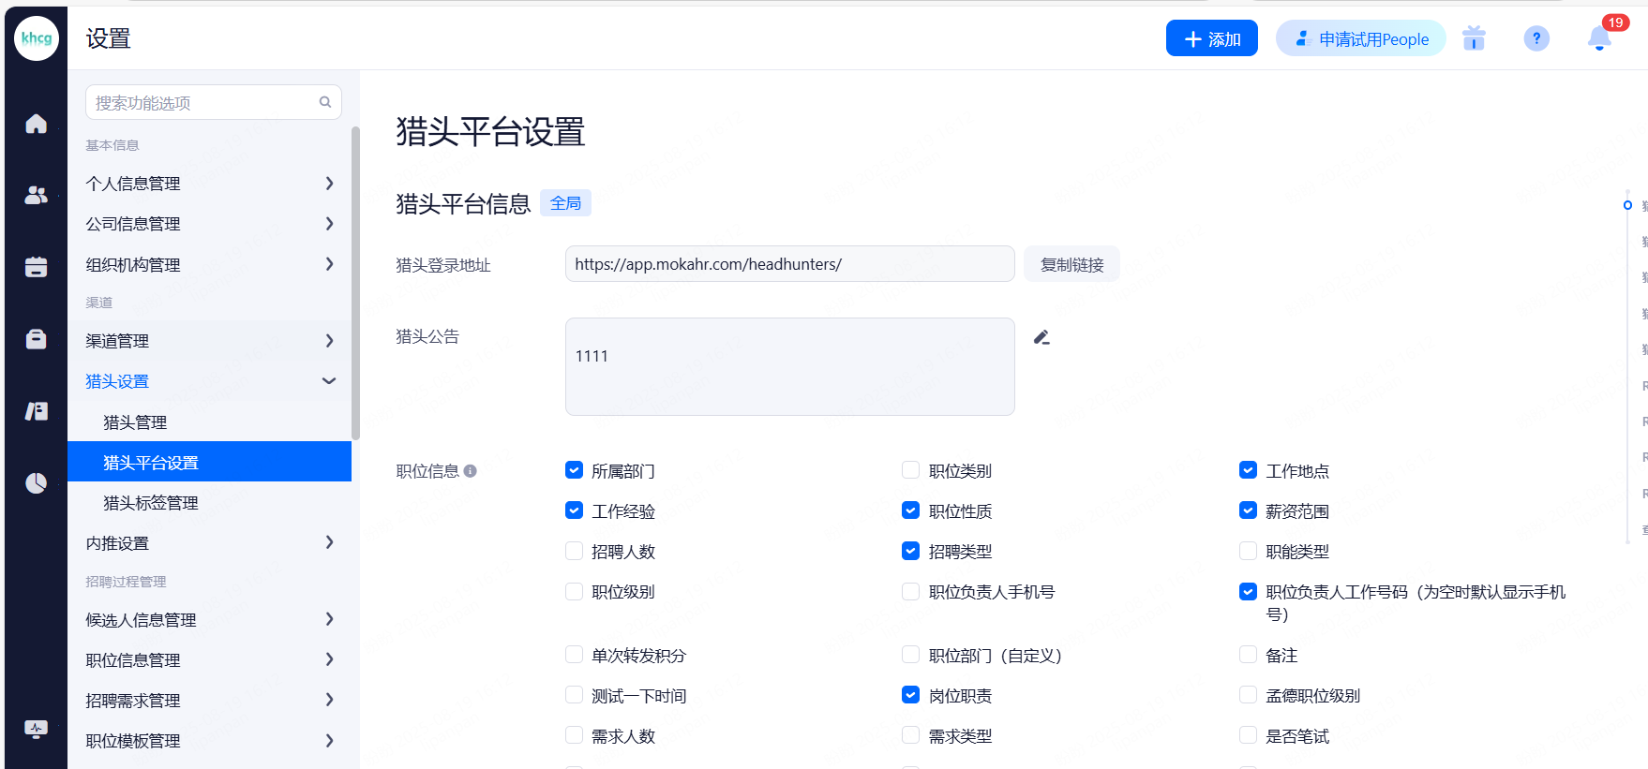Click the blue 添加 button
This screenshot has height=769, width=1648.
[x=1211, y=38]
